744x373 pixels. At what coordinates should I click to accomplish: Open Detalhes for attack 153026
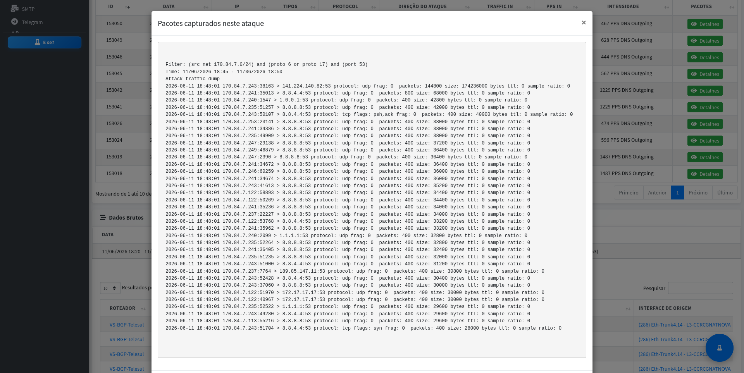pyautogui.click(x=705, y=124)
